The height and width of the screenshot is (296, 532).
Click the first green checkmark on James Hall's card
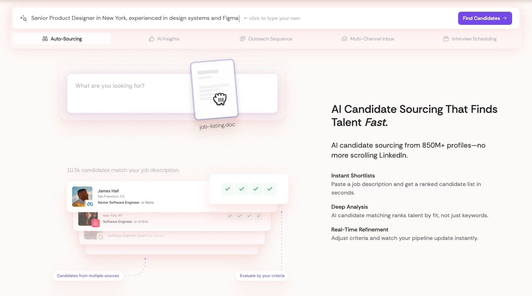coord(228,189)
